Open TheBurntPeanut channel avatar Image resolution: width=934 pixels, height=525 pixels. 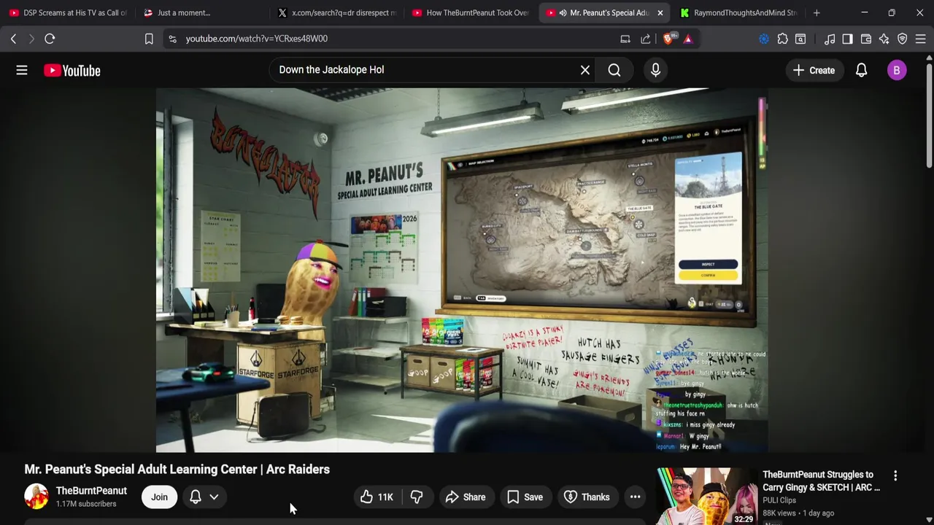pyautogui.click(x=36, y=497)
